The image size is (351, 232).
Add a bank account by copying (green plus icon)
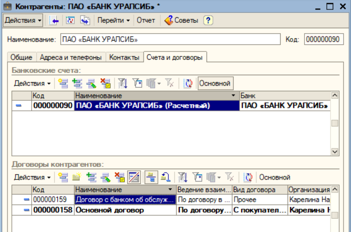point(77,83)
